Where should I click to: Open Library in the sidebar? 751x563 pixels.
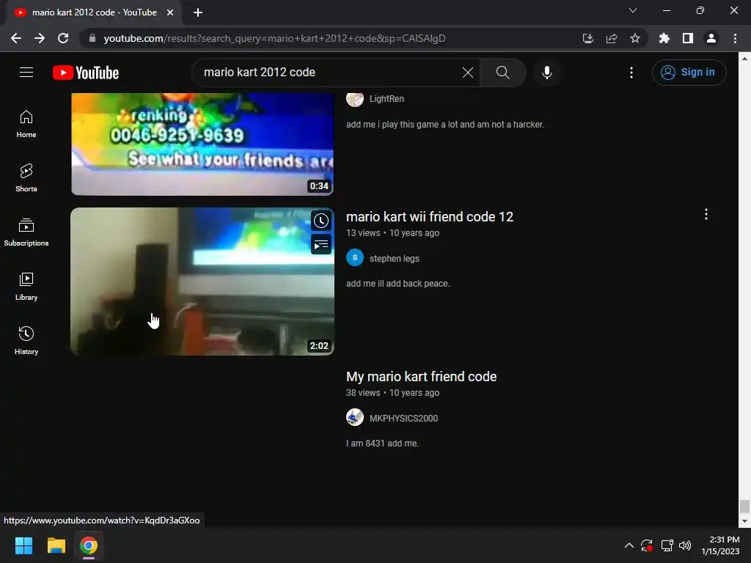tap(26, 287)
